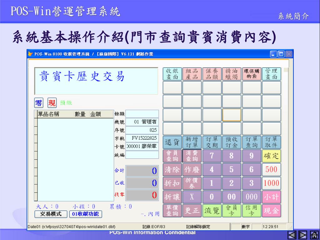Image resolution: width=320 pixels, height=240 pixels.
Task: Tap keypad digit 9
Action: [252, 156]
